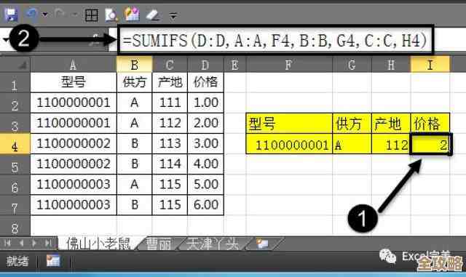Select row 1 header
This screenshot has height=277, width=466.
coord(15,83)
